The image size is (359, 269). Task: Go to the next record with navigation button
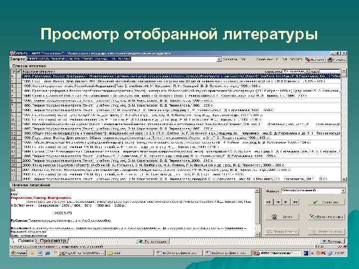pos(286,202)
